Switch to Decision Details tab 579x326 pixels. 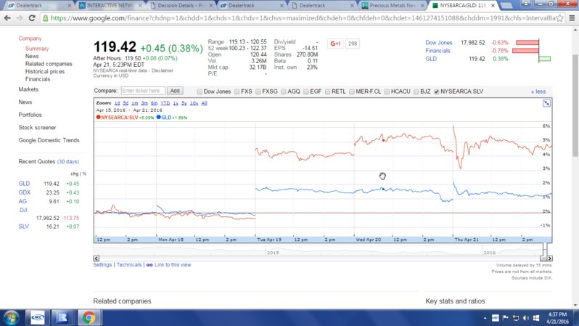[181, 6]
